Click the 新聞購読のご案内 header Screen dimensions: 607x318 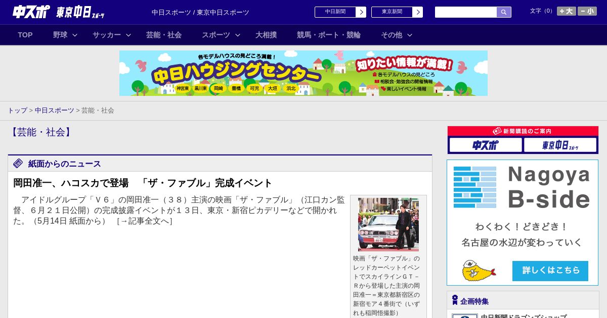point(523,131)
